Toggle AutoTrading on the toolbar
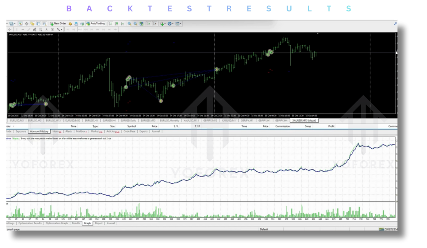 click(x=95, y=23)
